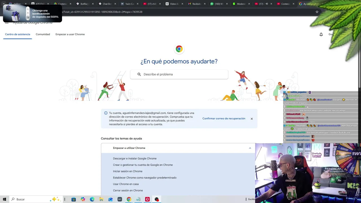The image size is (361, 203).
Task: Close the Recibidos Gmail tab
Action: [204, 4]
